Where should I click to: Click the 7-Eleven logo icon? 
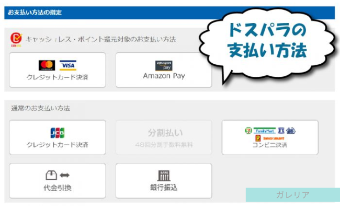(248, 131)
